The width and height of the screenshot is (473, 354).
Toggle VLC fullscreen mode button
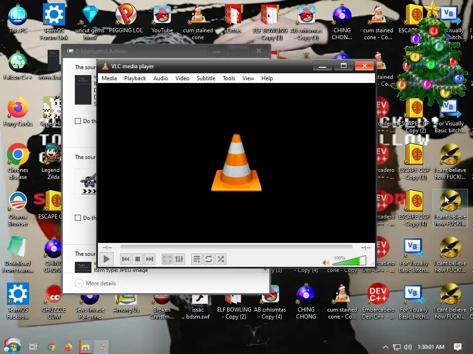coord(167,259)
